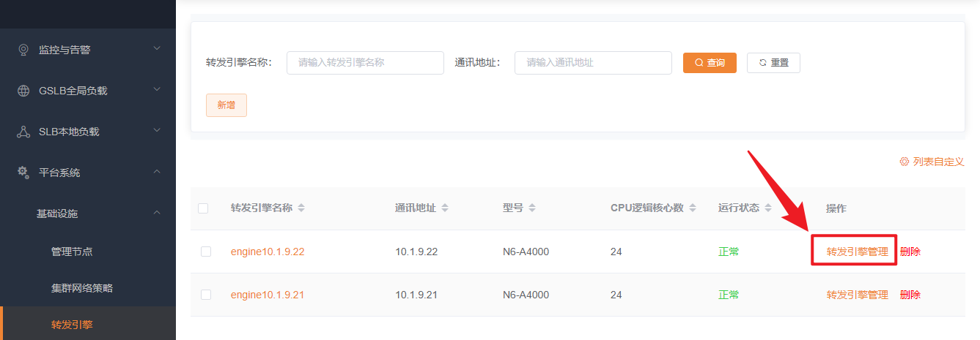The width and height of the screenshot is (980, 340).
Task: Open the 监控与告警 menu
Action: click(x=88, y=50)
